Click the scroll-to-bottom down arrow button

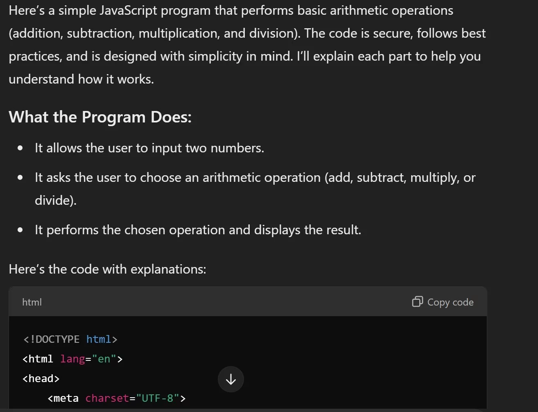pyautogui.click(x=231, y=379)
